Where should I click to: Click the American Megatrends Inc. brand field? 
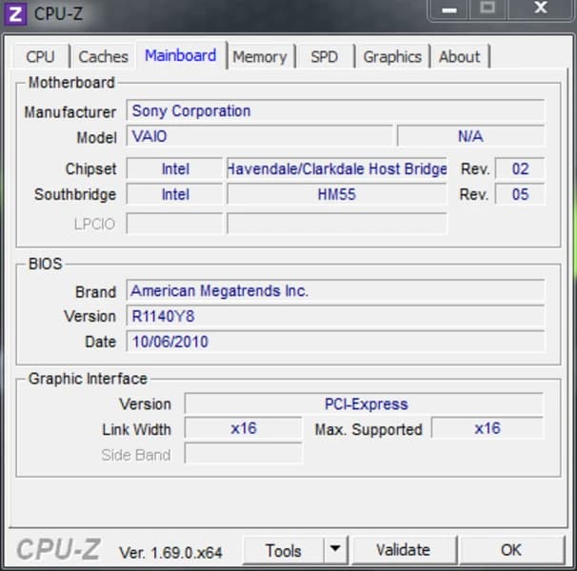click(x=335, y=290)
